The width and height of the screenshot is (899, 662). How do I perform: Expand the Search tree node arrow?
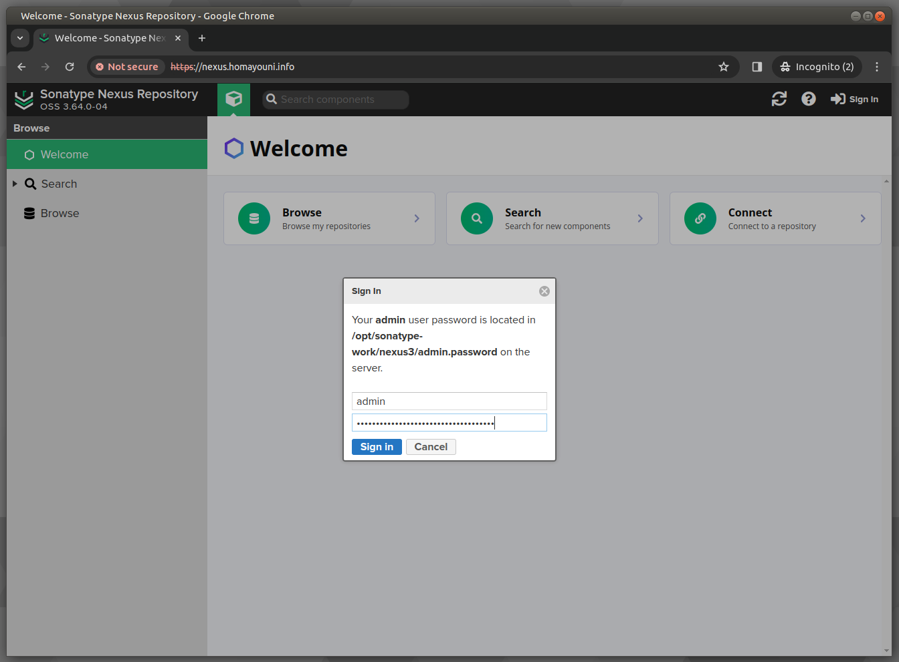(15, 184)
